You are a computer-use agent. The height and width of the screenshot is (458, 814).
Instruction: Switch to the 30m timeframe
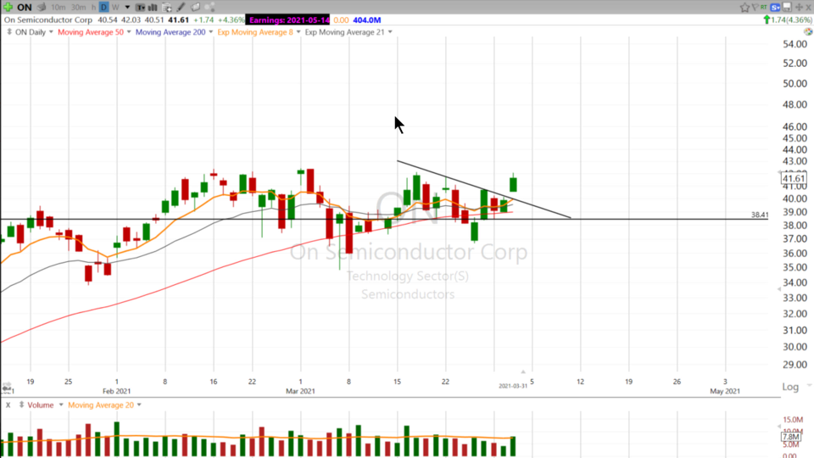[x=78, y=8]
